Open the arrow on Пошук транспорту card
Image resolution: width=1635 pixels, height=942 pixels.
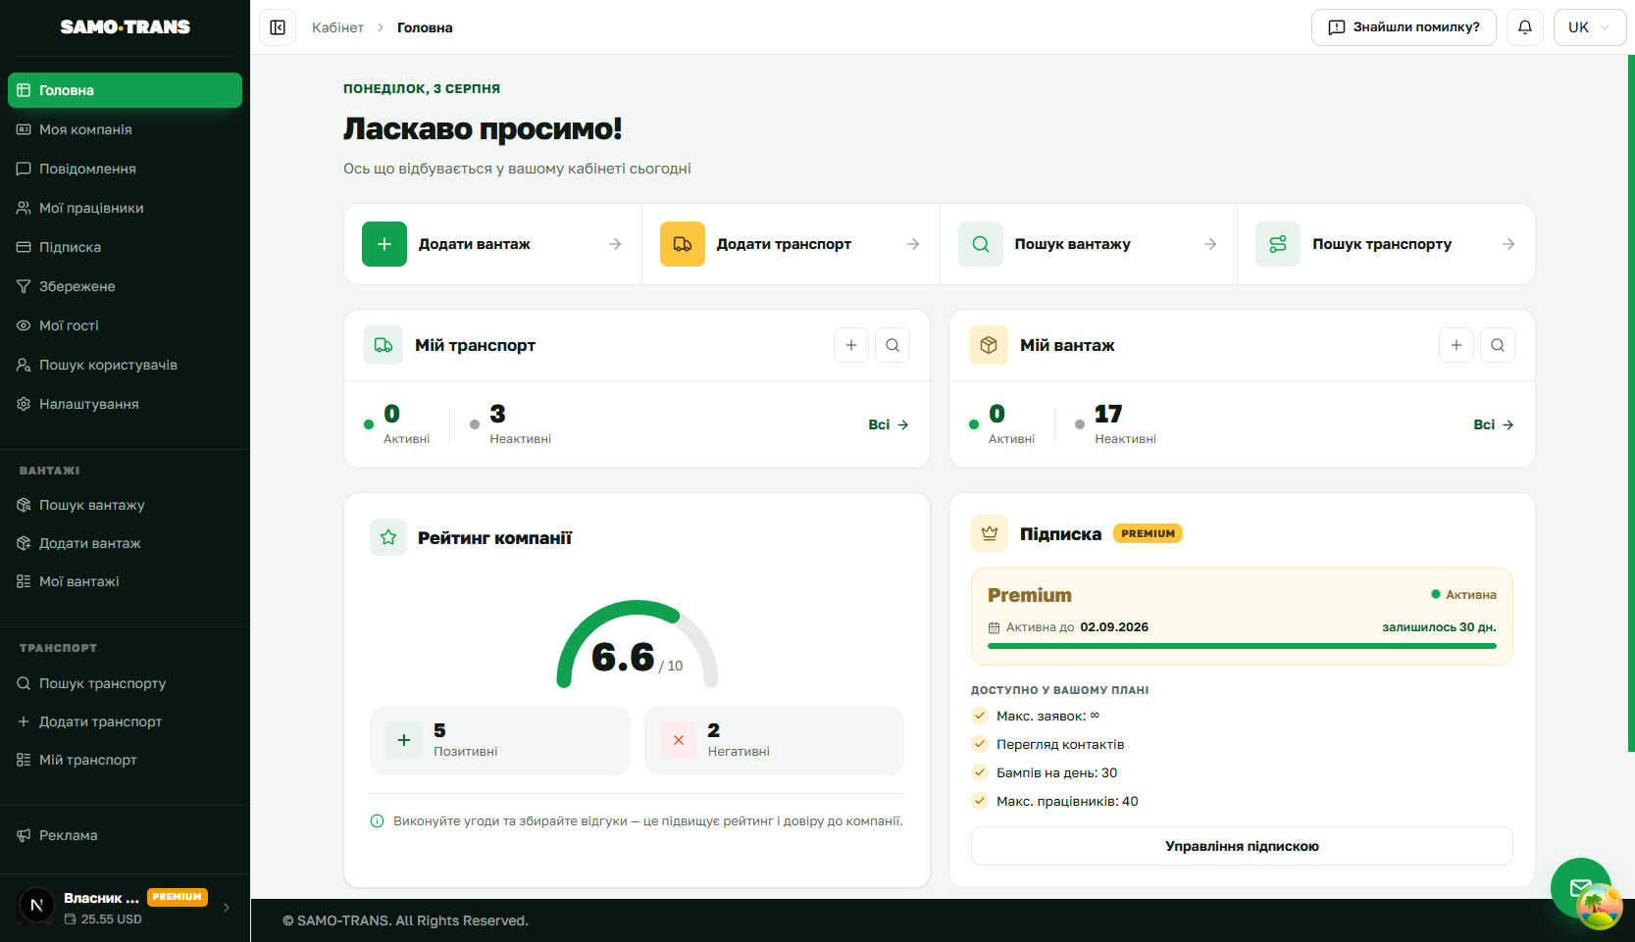[x=1508, y=244]
